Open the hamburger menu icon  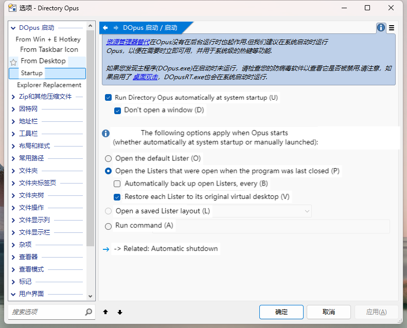click(392, 28)
